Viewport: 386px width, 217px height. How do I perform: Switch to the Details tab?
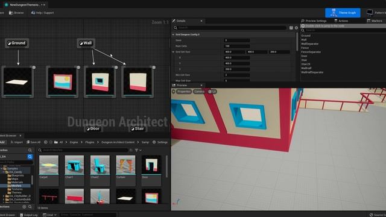pyautogui.click(x=181, y=21)
